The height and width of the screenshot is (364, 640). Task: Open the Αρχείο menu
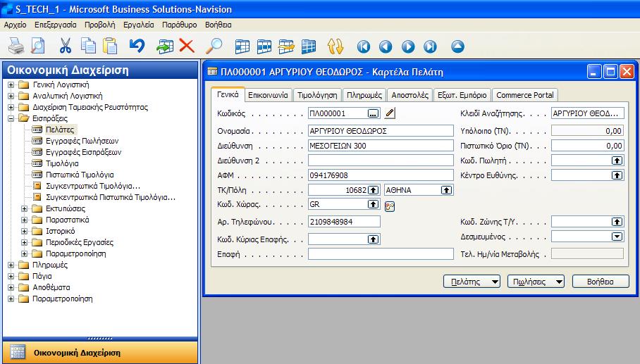(x=15, y=25)
